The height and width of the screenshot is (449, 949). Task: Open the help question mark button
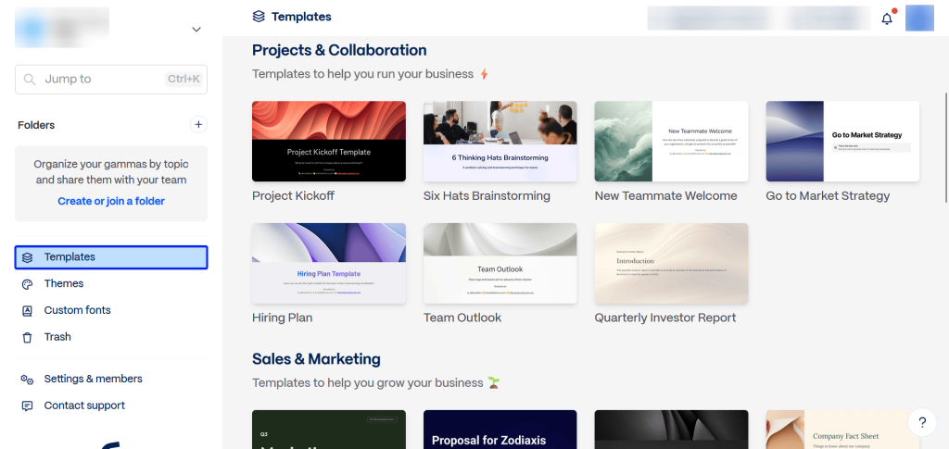pos(921,422)
